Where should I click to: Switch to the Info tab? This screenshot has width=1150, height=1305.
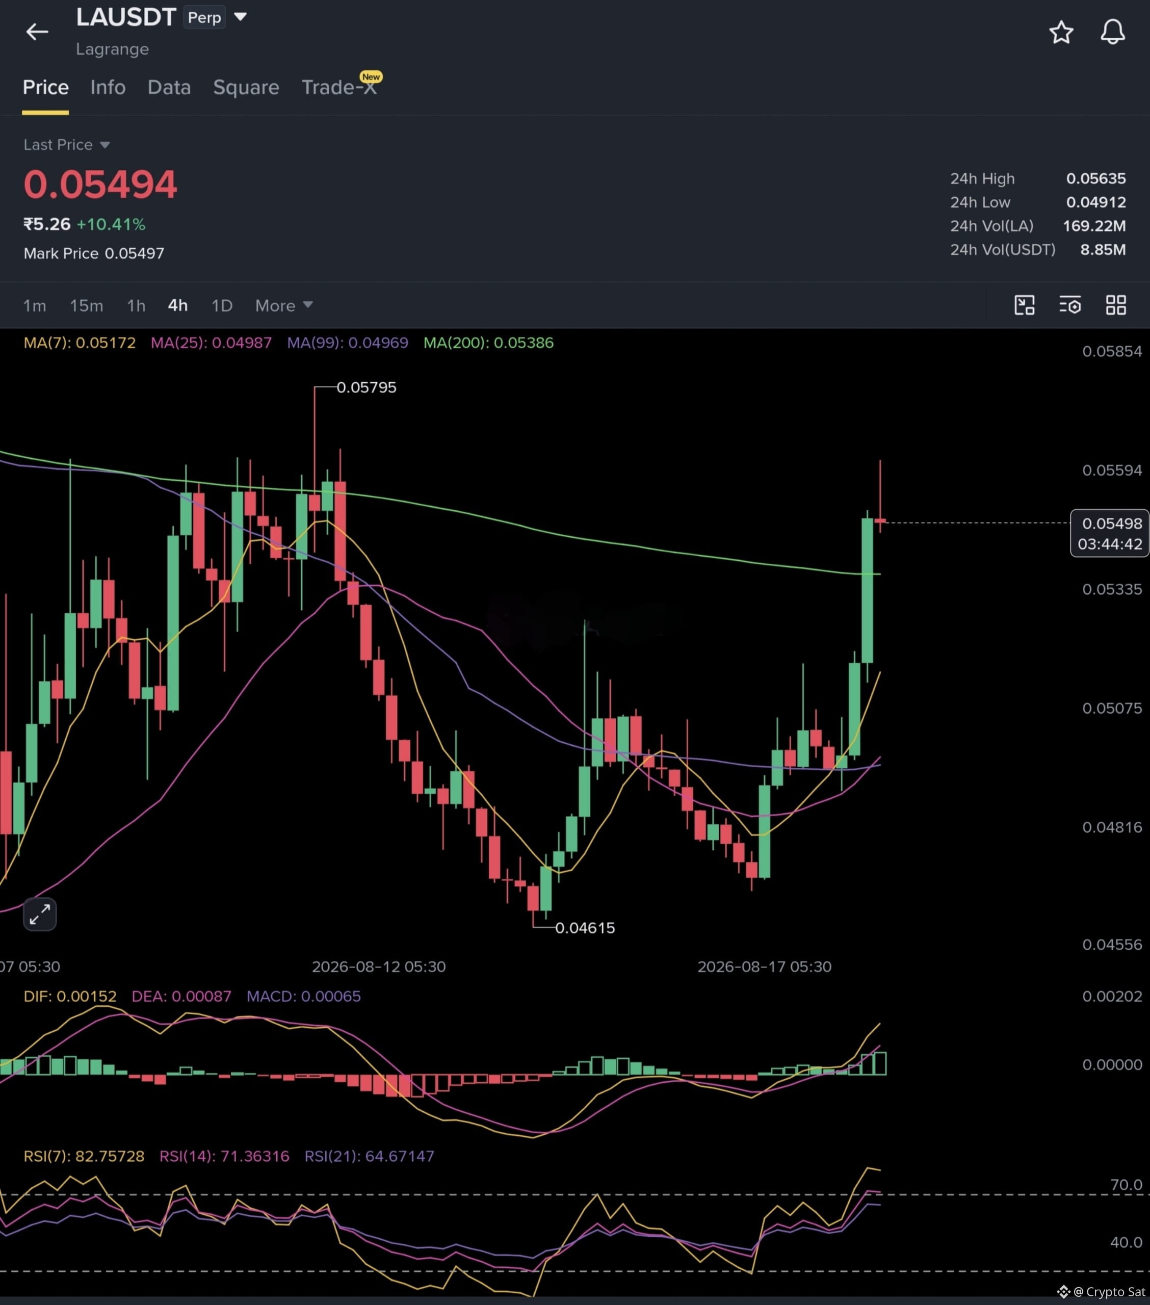(x=108, y=88)
